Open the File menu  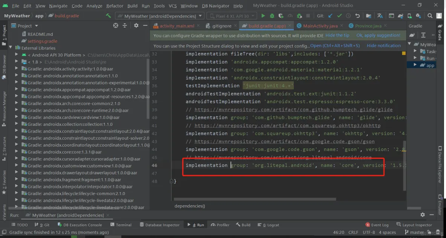tap(16, 6)
